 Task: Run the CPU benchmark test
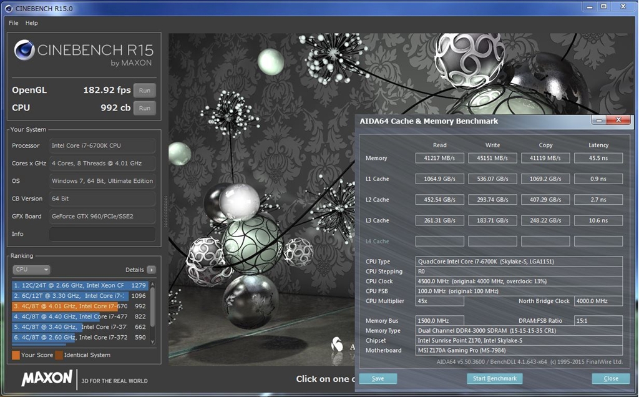(x=144, y=108)
